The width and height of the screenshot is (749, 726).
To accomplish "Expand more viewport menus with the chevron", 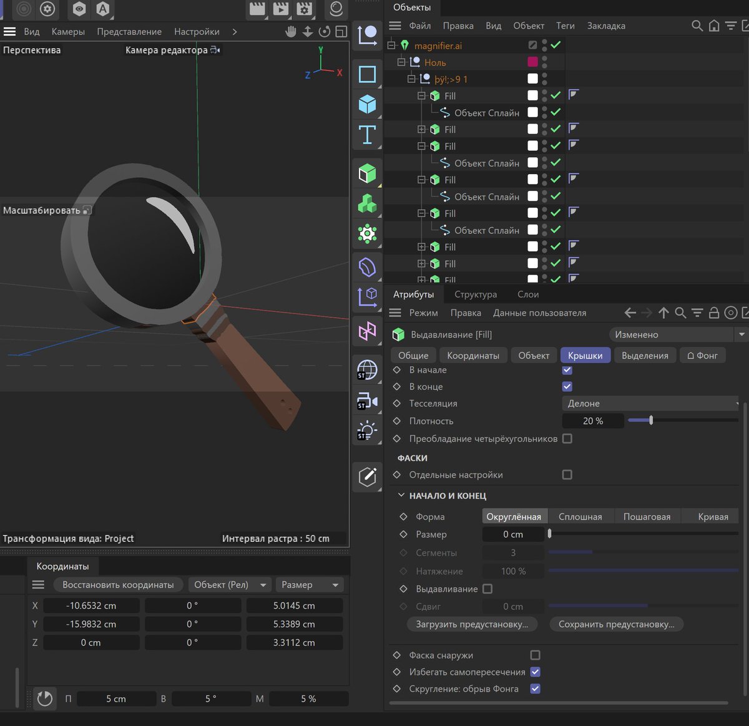I will pos(235,31).
